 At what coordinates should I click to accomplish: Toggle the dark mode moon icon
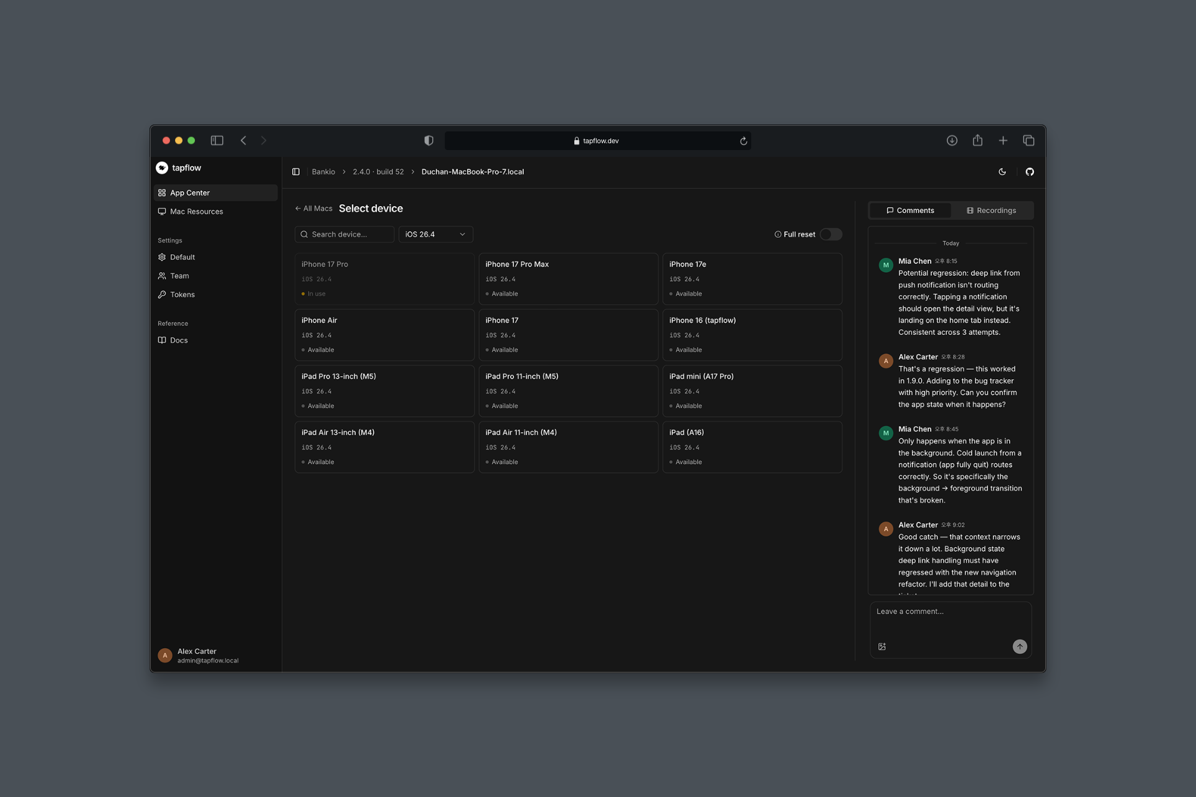pyautogui.click(x=1002, y=172)
